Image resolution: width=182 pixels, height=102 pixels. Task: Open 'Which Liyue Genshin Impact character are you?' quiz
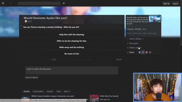pyautogui.click(x=53, y=96)
